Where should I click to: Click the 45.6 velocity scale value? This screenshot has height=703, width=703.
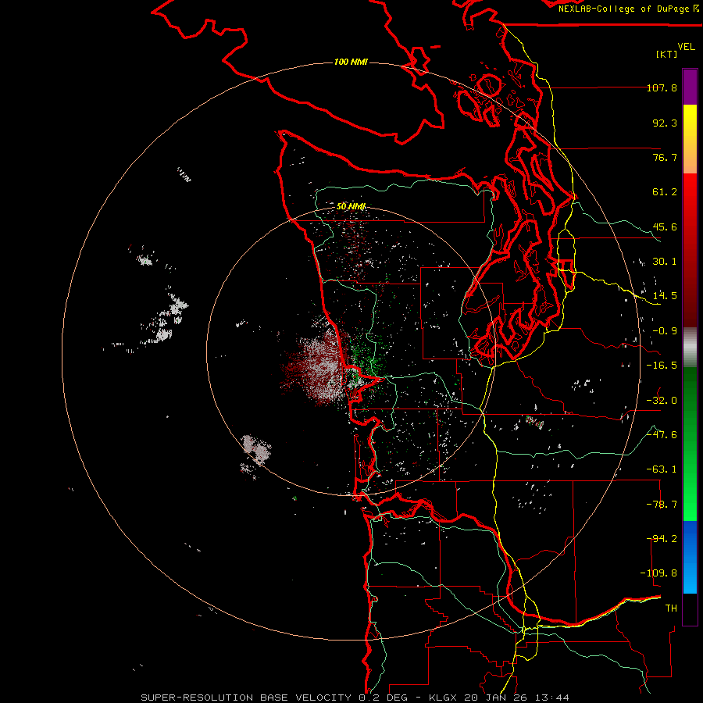click(665, 227)
